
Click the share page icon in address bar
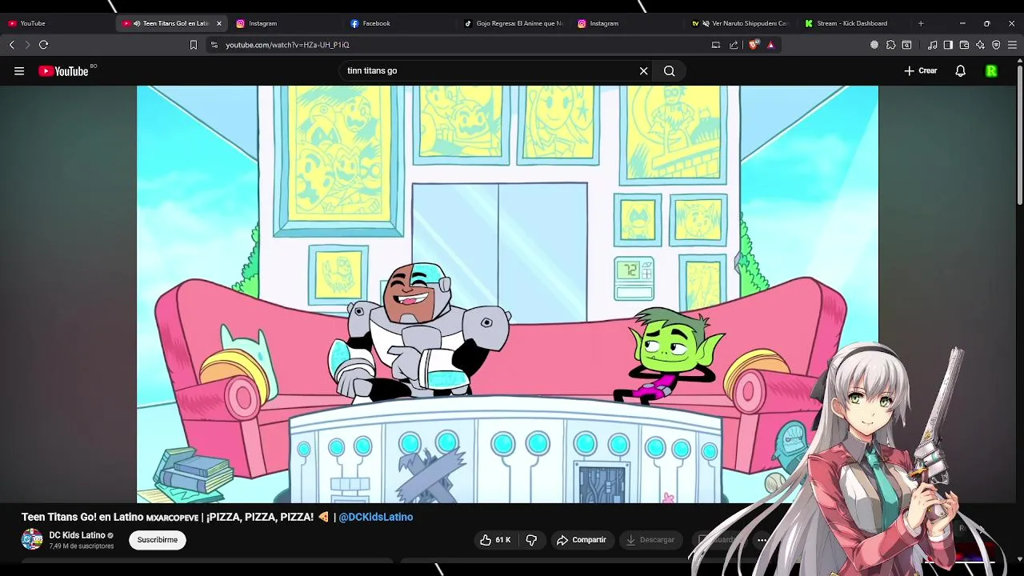tap(734, 45)
